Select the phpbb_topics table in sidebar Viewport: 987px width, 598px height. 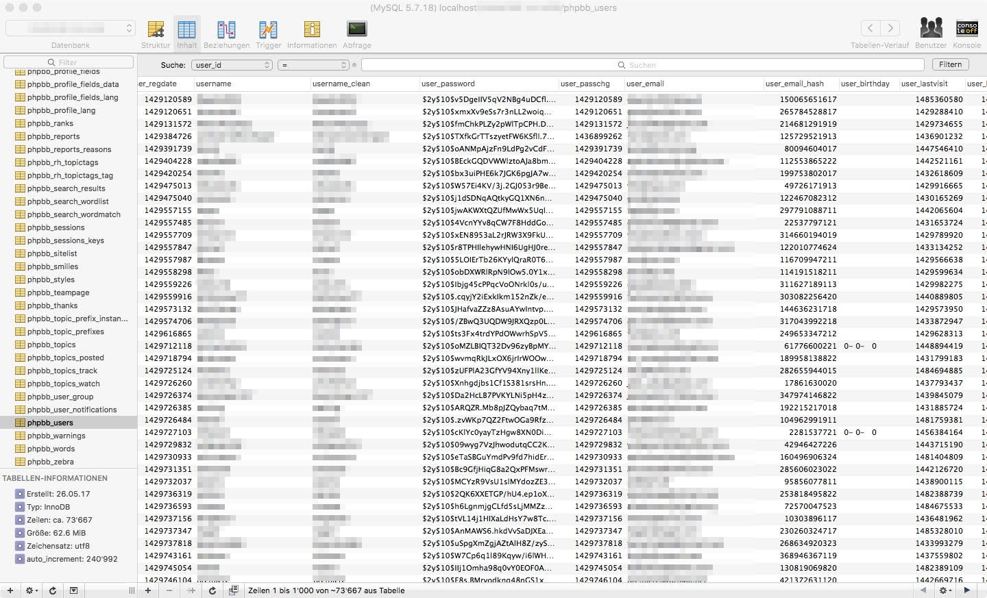[x=52, y=345]
